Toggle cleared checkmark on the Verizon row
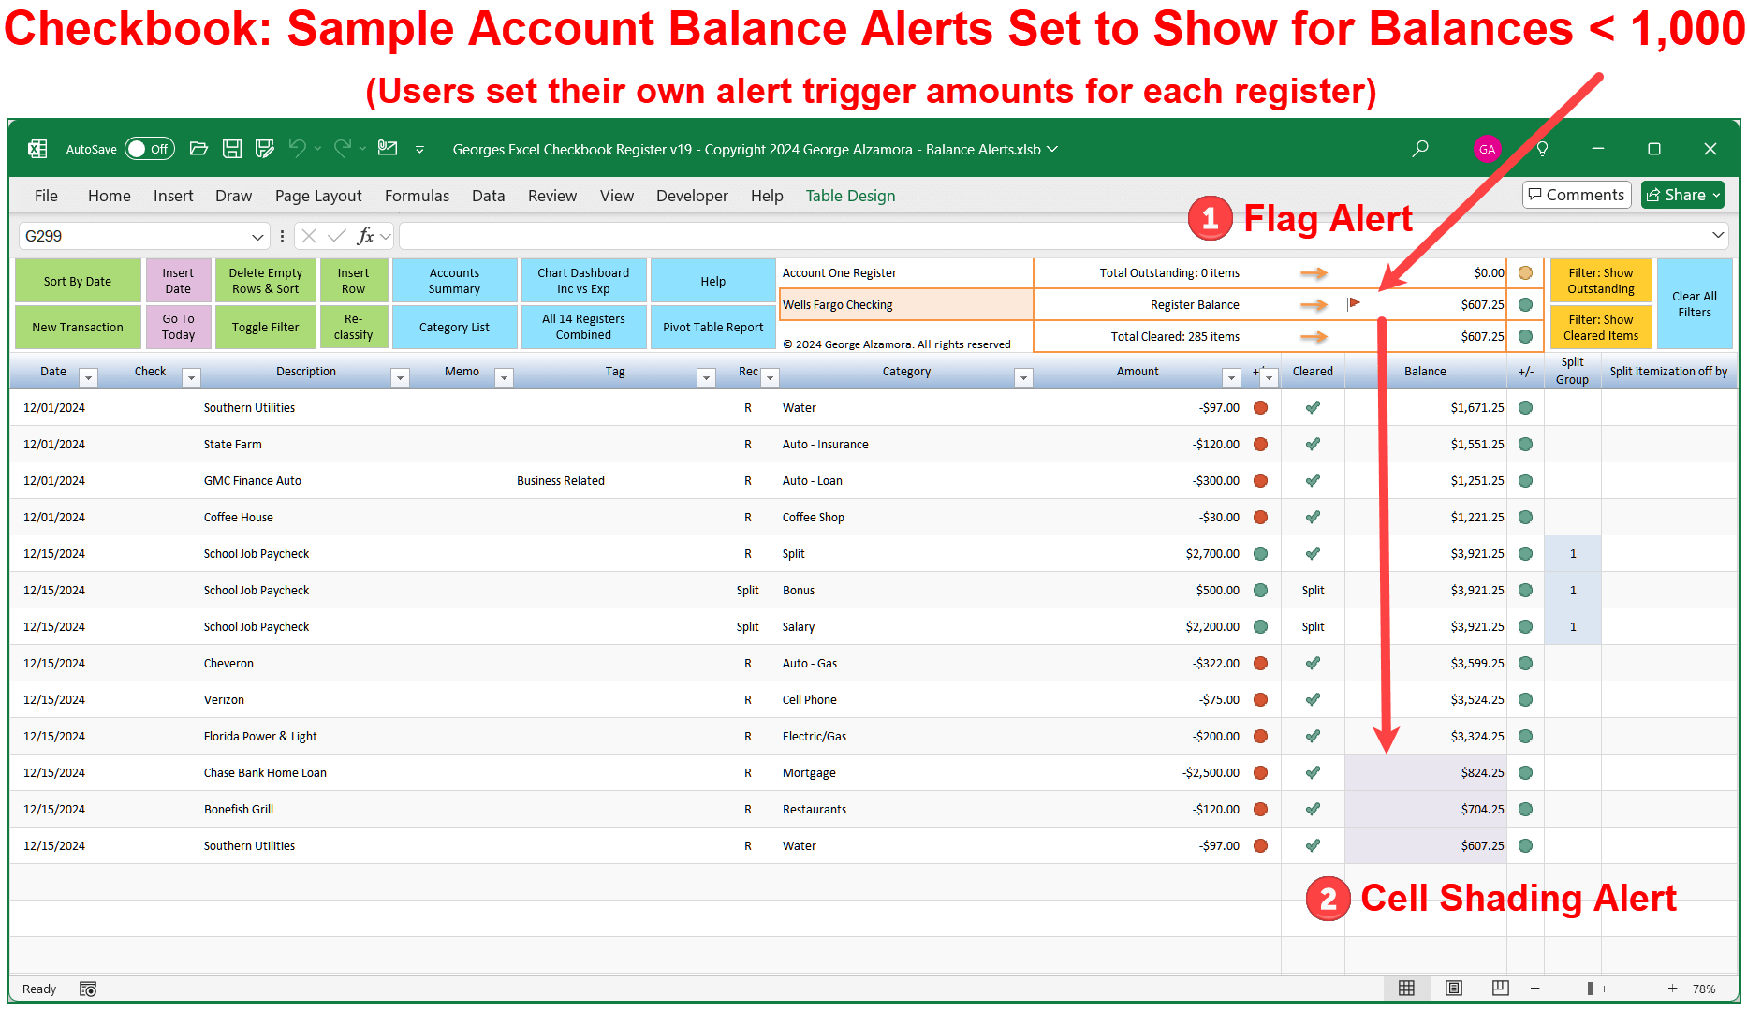This screenshot has height=1011, width=1747. [x=1312, y=699]
